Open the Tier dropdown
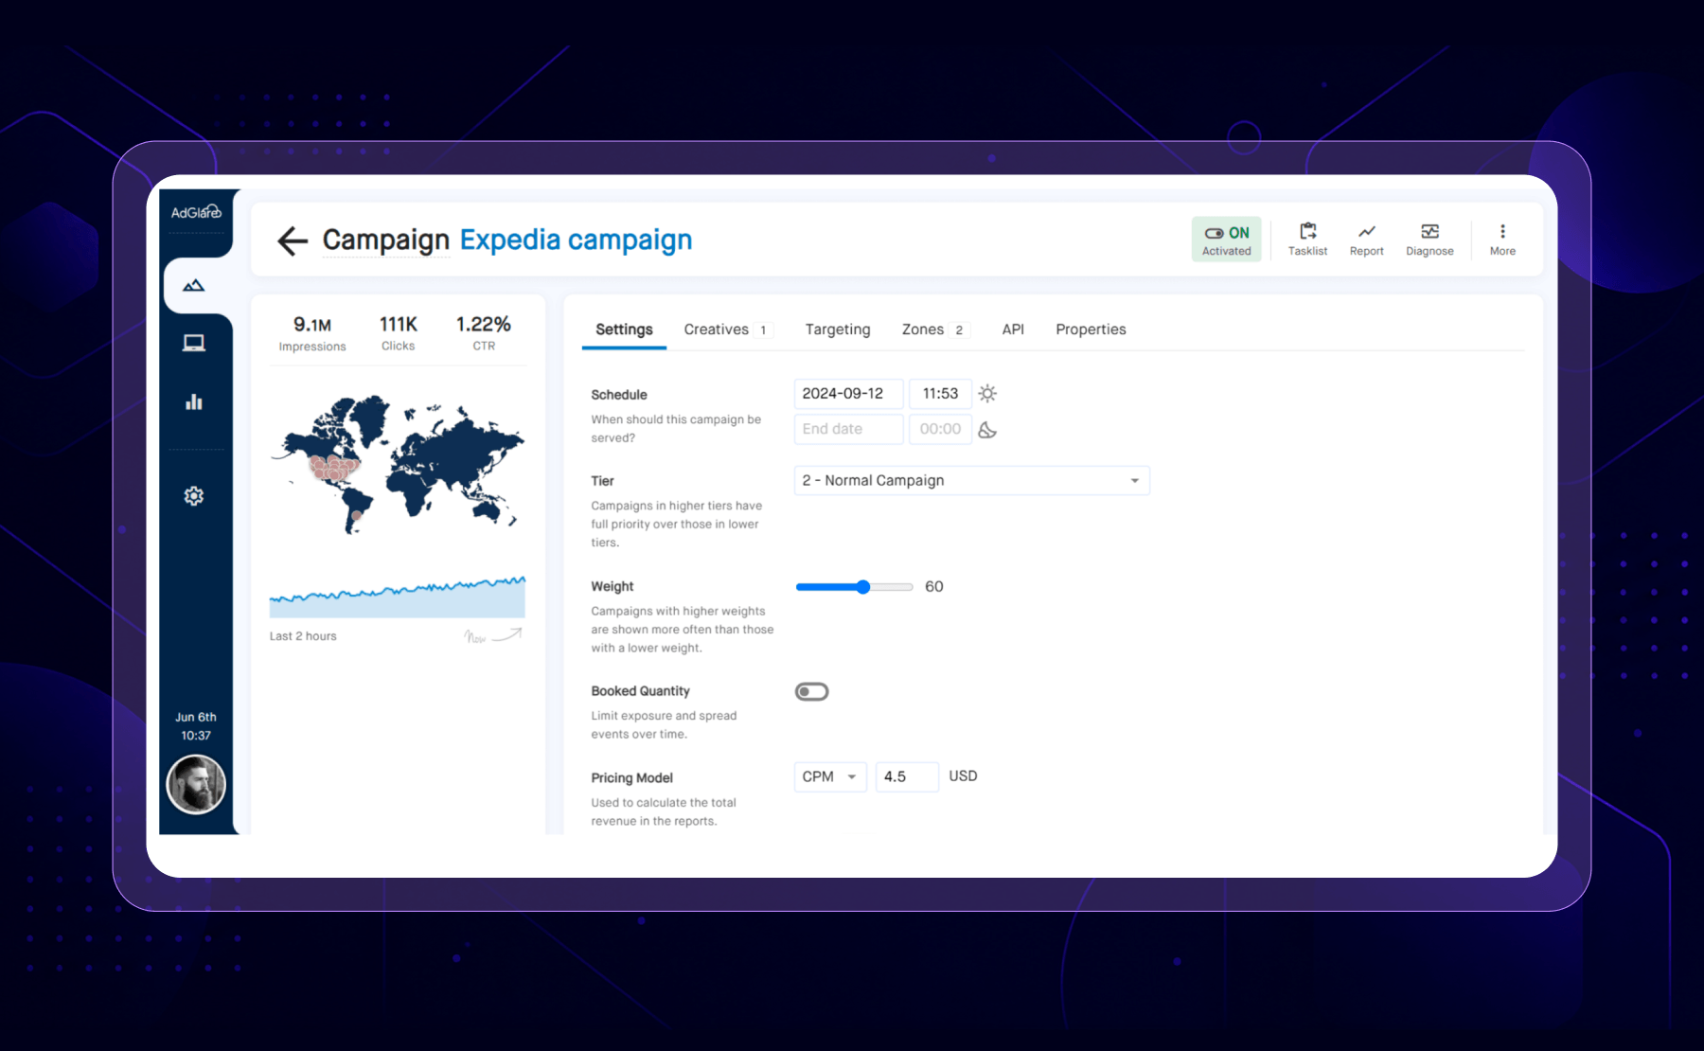Viewport: 1704px width, 1051px height. [972, 481]
